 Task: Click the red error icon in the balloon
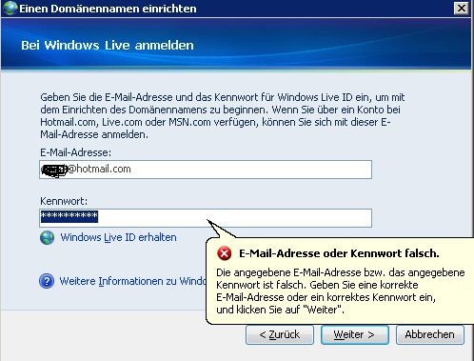point(225,253)
